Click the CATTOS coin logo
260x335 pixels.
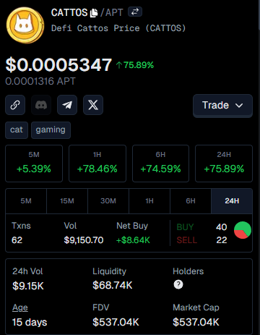coord(25,25)
